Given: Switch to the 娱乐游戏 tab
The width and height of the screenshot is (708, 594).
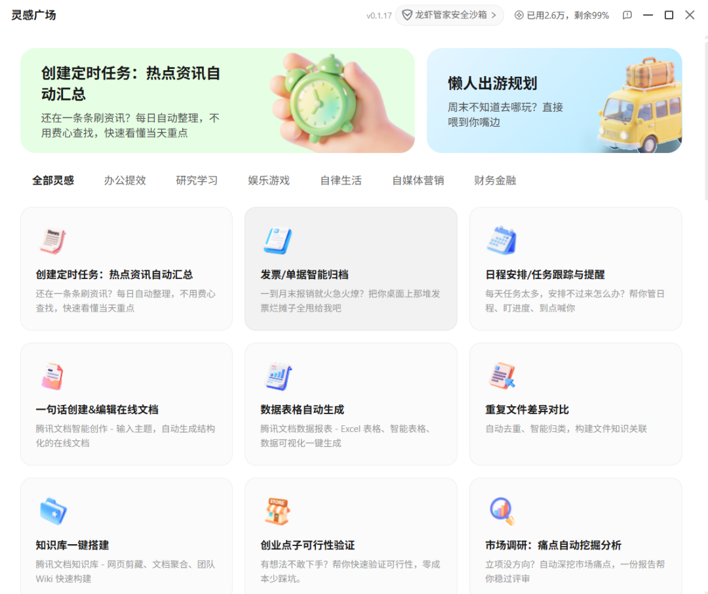Looking at the screenshot, I should point(269,180).
